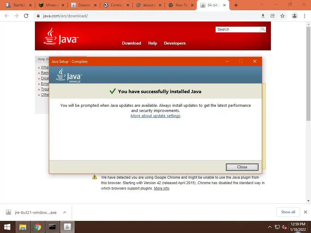
Task: Click the Java installer taskbar icon
Action: coord(67,227)
